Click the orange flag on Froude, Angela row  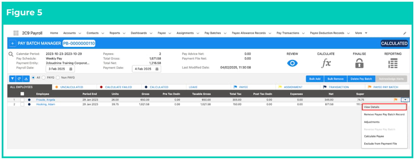pyautogui.click(x=396, y=100)
